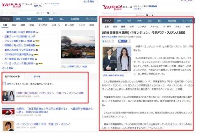The height and width of the screenshot is (133, 208).
Task: Open the ニュース dropdown in left search box
Action: [40, 13]
